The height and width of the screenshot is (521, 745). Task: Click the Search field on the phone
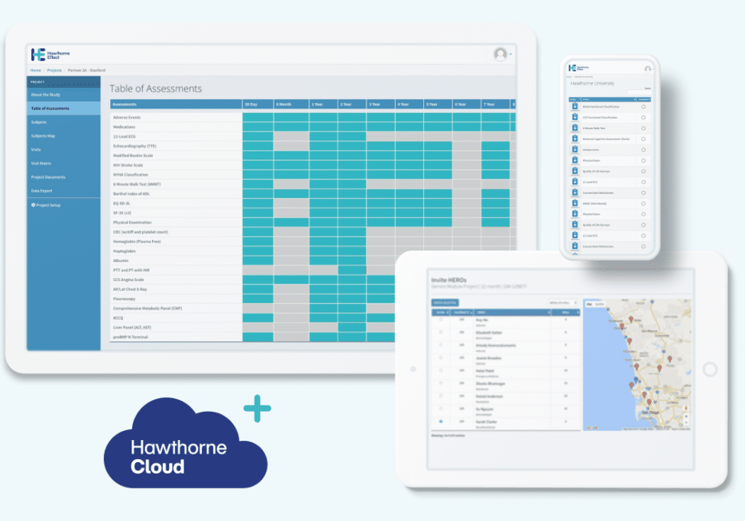pyautogui.click(x=639, y=92)
